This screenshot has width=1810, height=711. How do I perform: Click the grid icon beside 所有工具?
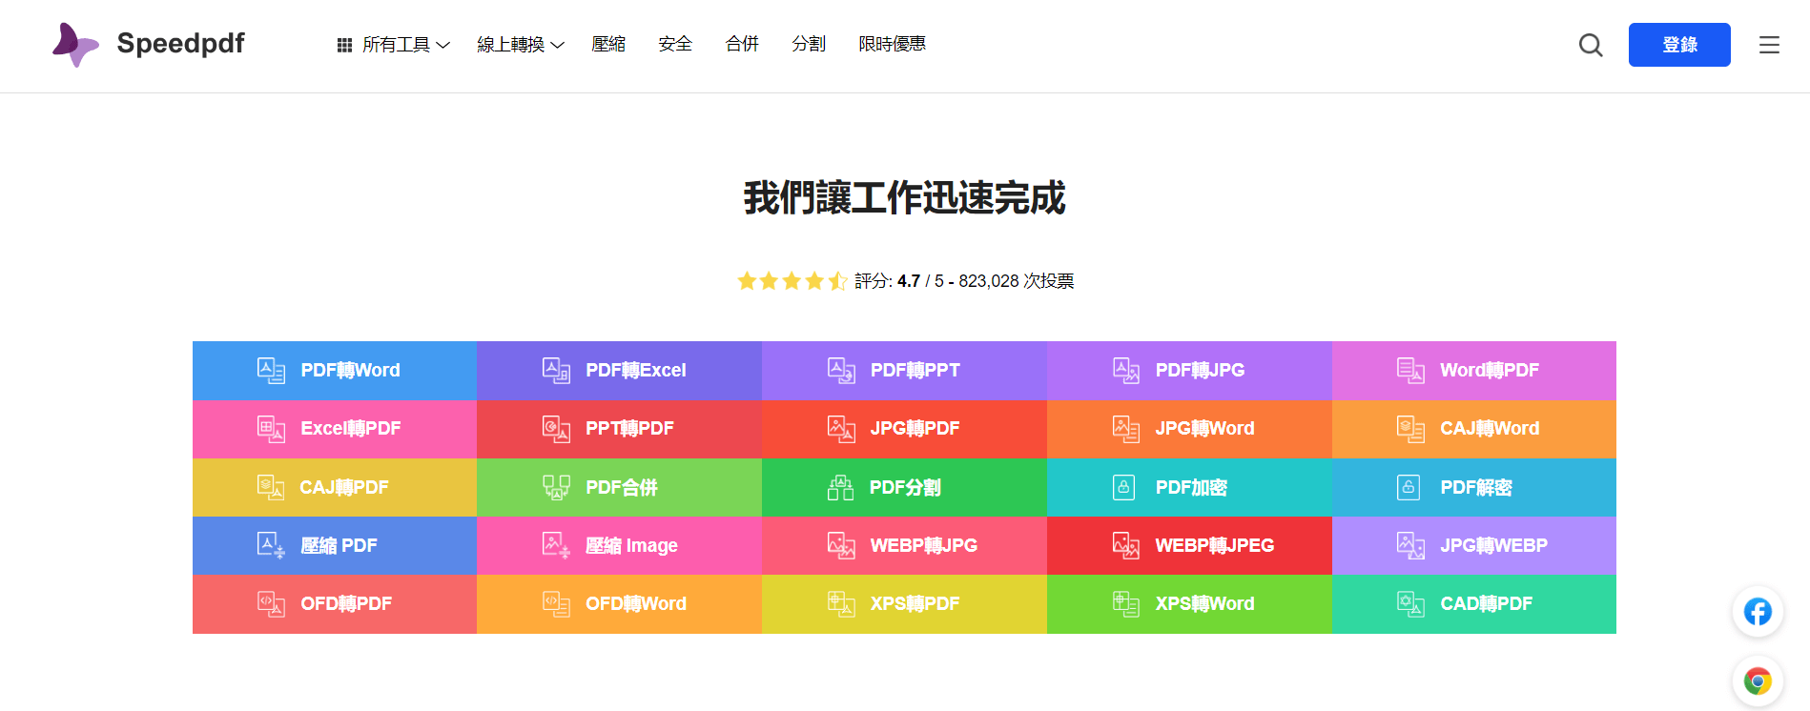[x=344, y=45]
